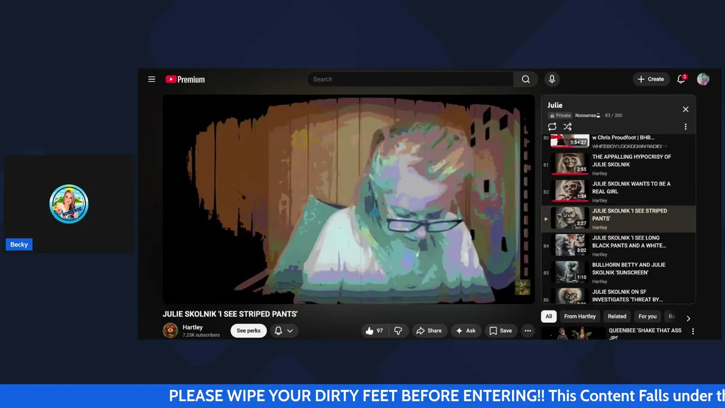Click the Becky name label

click(x=19, y=244)
